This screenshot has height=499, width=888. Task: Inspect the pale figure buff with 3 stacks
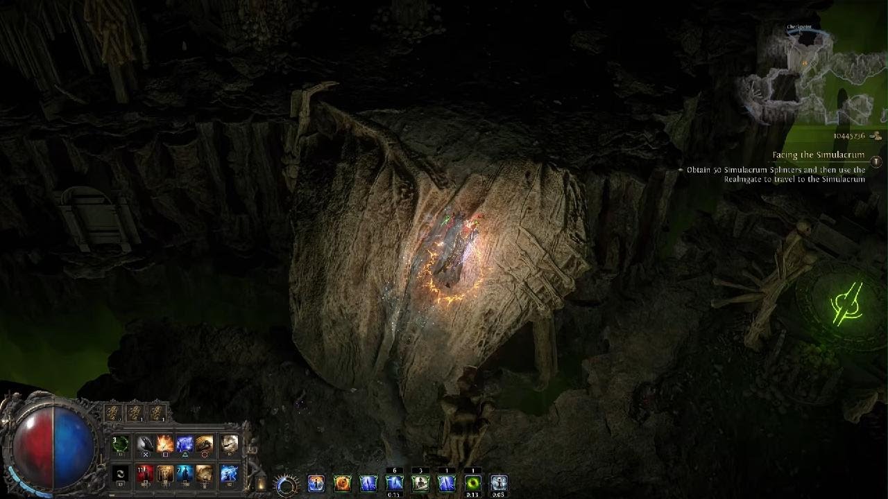420,483
